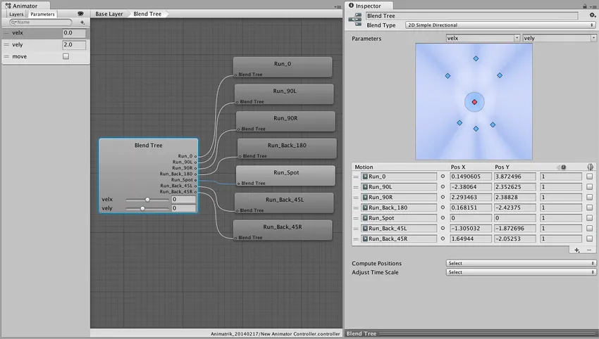This screenshot has height=339, width=599.
Task: Add a new parameter with plus icon
Action: (82, 23)
